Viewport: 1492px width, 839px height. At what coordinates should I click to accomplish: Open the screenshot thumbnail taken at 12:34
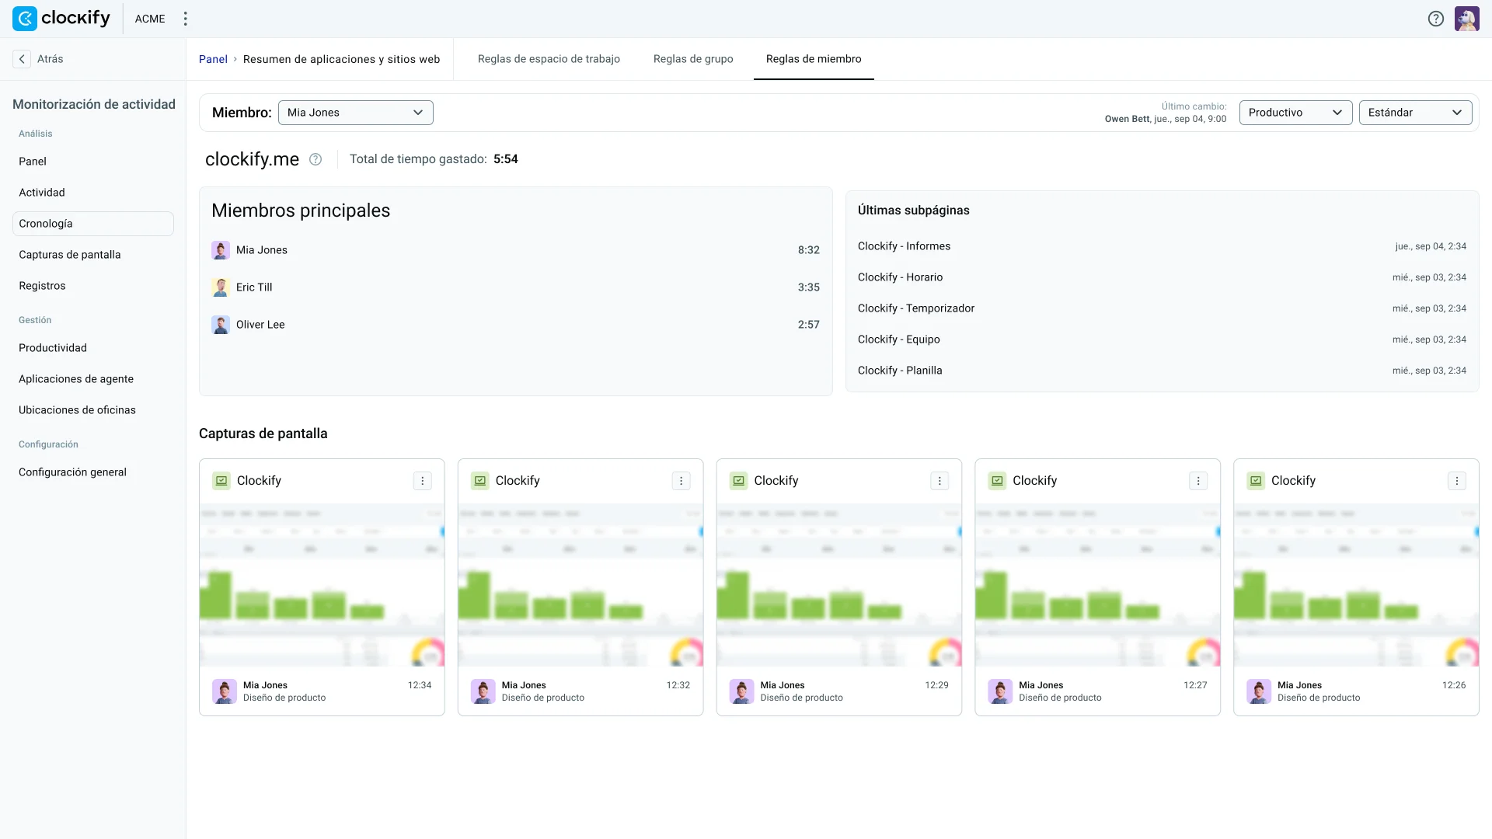(322, 585)
